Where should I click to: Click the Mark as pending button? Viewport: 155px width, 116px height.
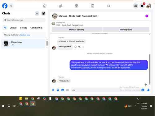(77, 30)
